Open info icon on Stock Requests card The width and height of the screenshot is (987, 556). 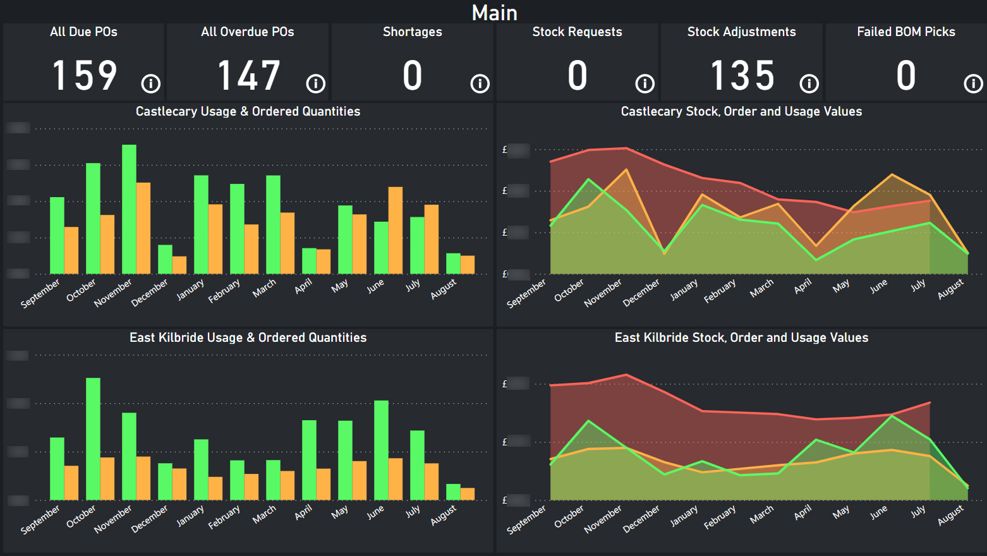(645, 83)
